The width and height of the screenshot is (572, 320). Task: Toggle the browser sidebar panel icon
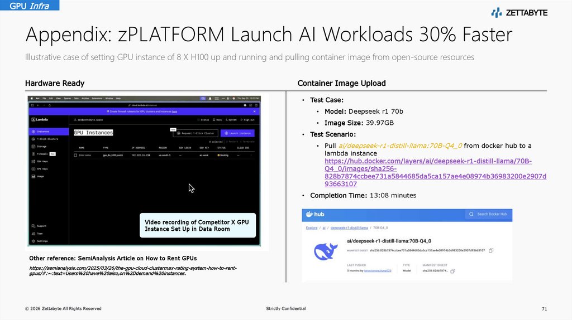pos(32,105)
